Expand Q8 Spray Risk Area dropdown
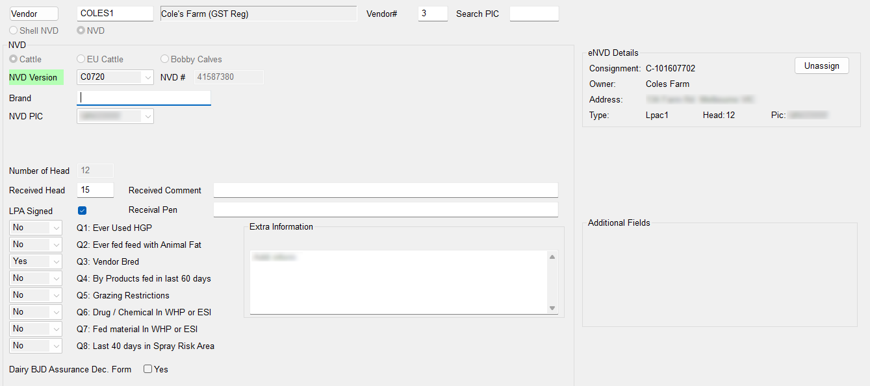This screenshot has height=386, width=870. [x=55, y=346]
